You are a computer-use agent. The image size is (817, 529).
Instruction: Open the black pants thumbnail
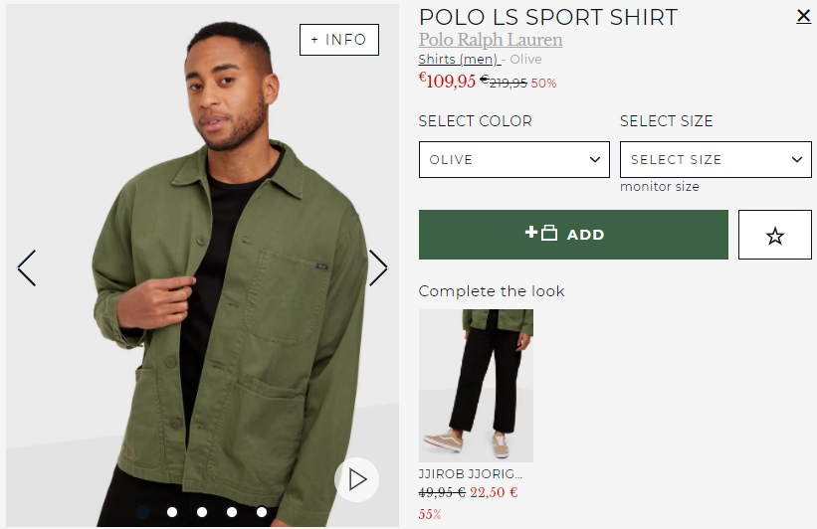[x=476, y=385]
